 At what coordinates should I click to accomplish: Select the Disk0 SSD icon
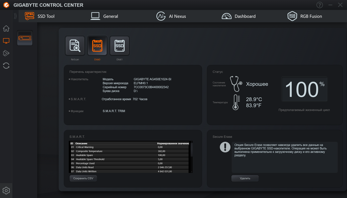tap(97, 46)
